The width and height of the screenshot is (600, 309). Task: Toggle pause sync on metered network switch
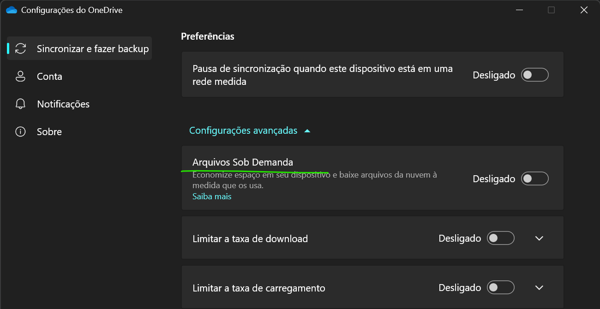[x=535, y=75]
